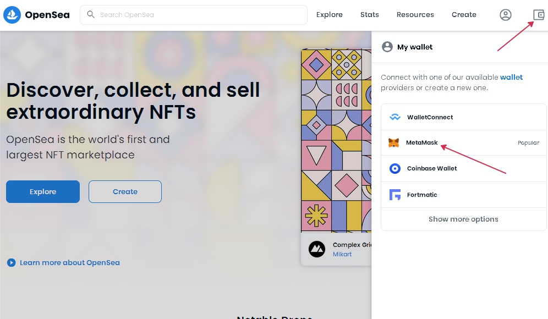The image size is (548, 319).
Task: Click the MetaMask fox icon
Action: 394,143
